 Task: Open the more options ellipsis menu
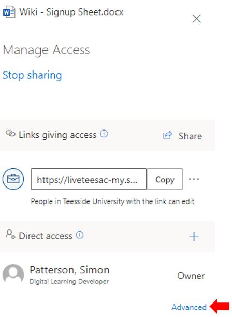pos(194,179)
